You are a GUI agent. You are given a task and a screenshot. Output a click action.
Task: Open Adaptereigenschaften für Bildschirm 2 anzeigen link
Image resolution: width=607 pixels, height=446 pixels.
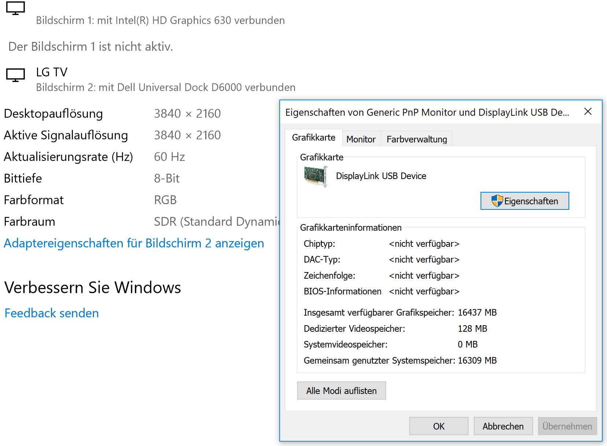coord(134,243)
